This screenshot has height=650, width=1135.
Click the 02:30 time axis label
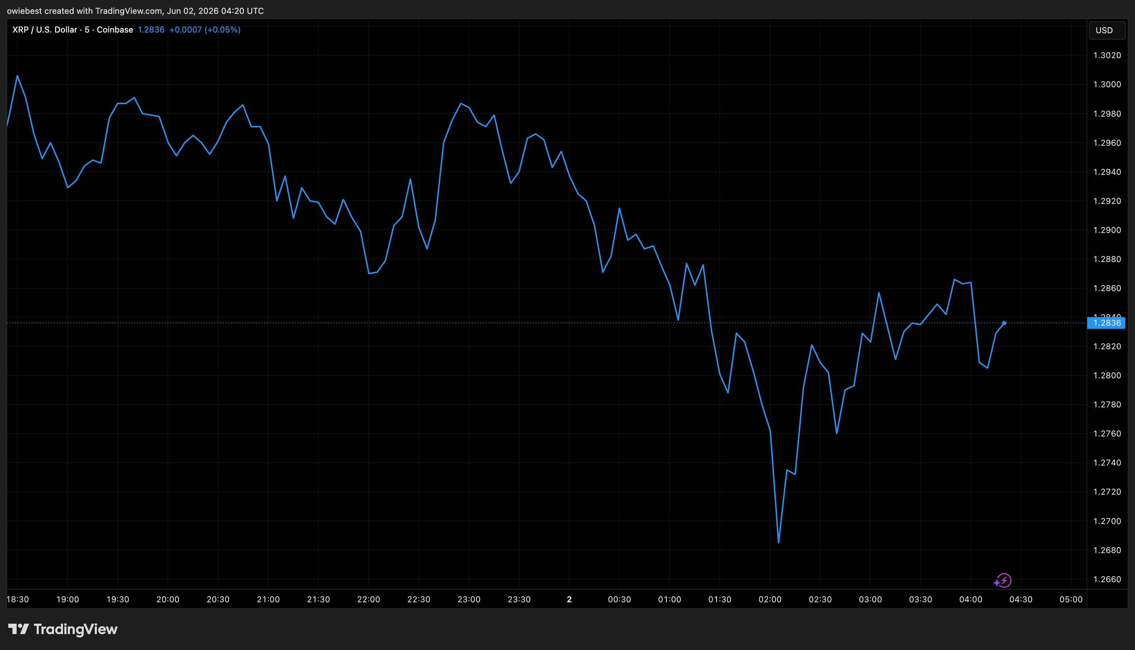point(820,599)
